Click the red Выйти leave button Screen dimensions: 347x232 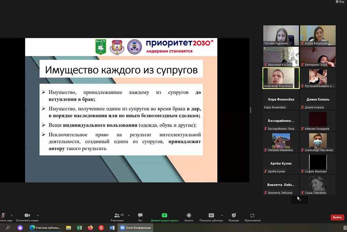pyautogui.click(x=337, y=217)
